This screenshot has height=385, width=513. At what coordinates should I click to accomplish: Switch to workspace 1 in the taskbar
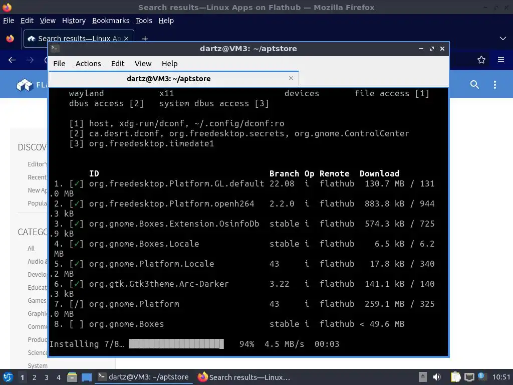click(x=22, y=377)
